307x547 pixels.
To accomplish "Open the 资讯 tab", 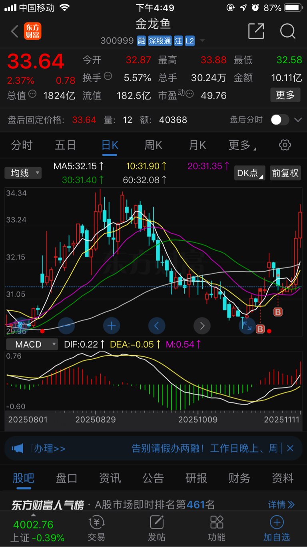I will [110, 478].
